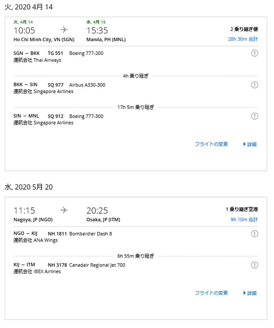274x328 pixels.
Task: Click 1 乗り継ぎ空港 stops label
Action: click(x=242, y=209)
